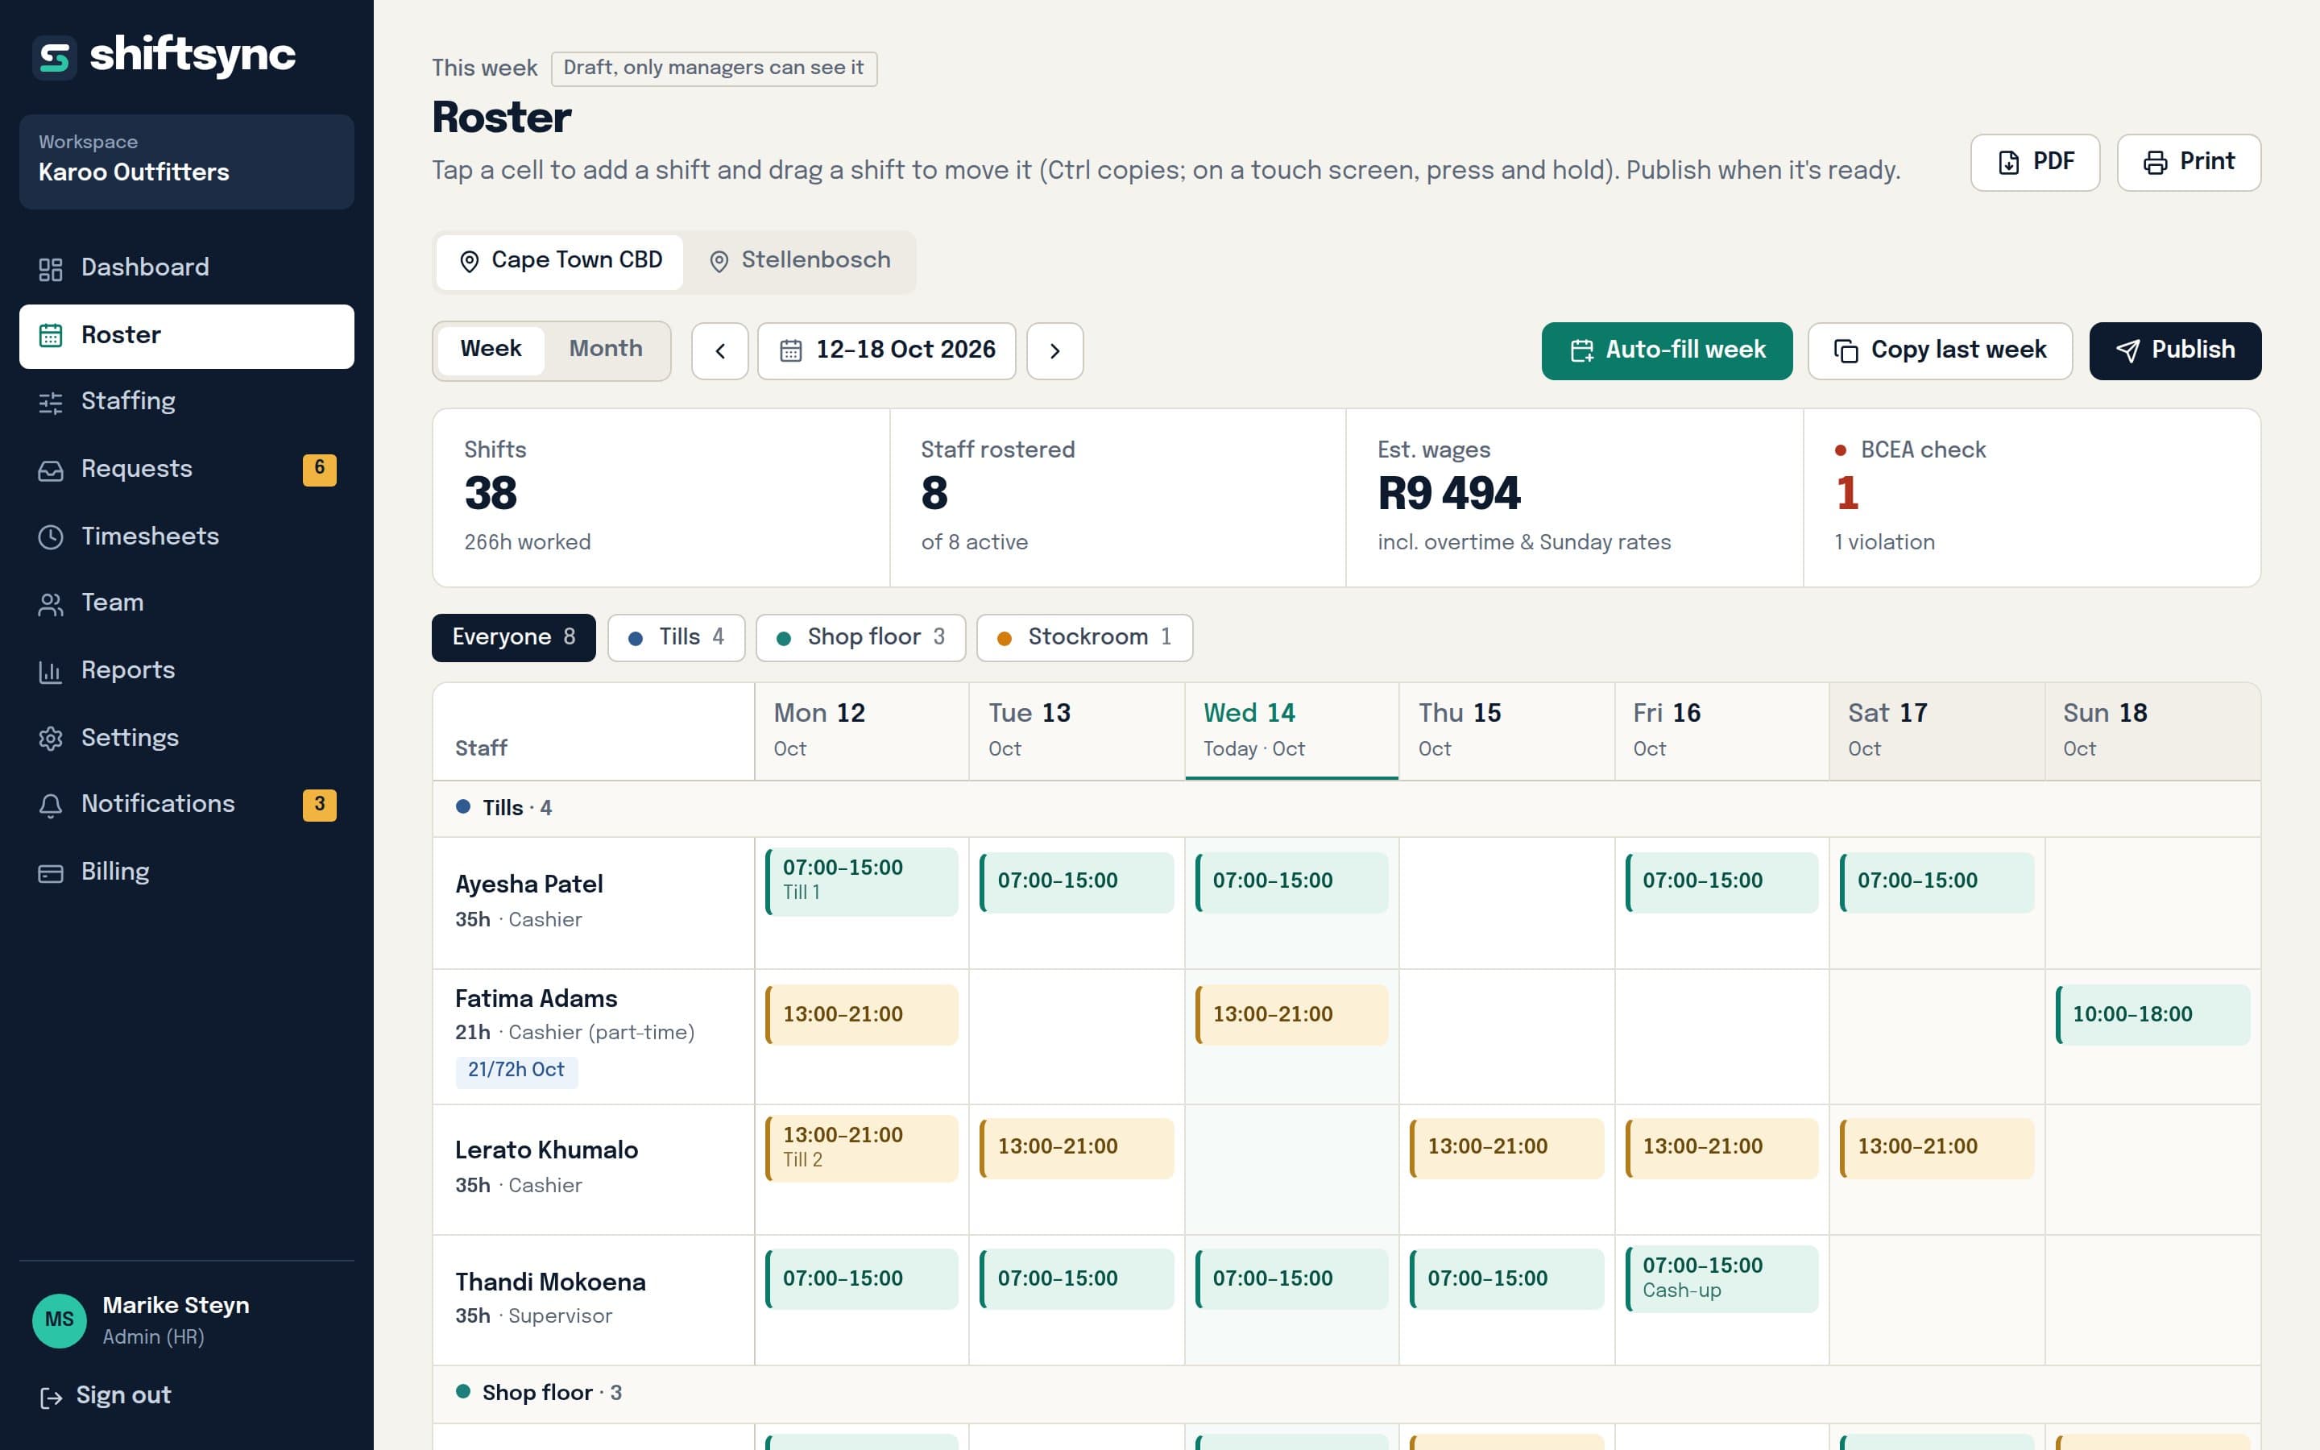Viewport: 2320px width, 1450px height.
Task: Click the shiftsync logo icon
Action: tap(55, 57)
